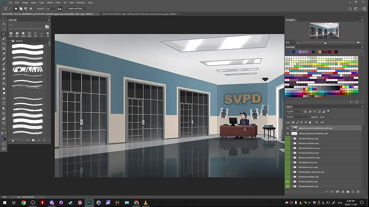Select the Eyedropper tool

4,54
